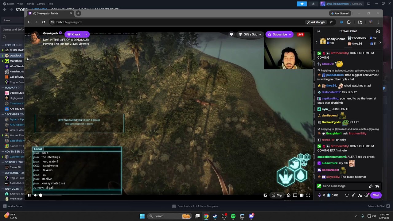Open the Bits balance icon

coord(319,195)
